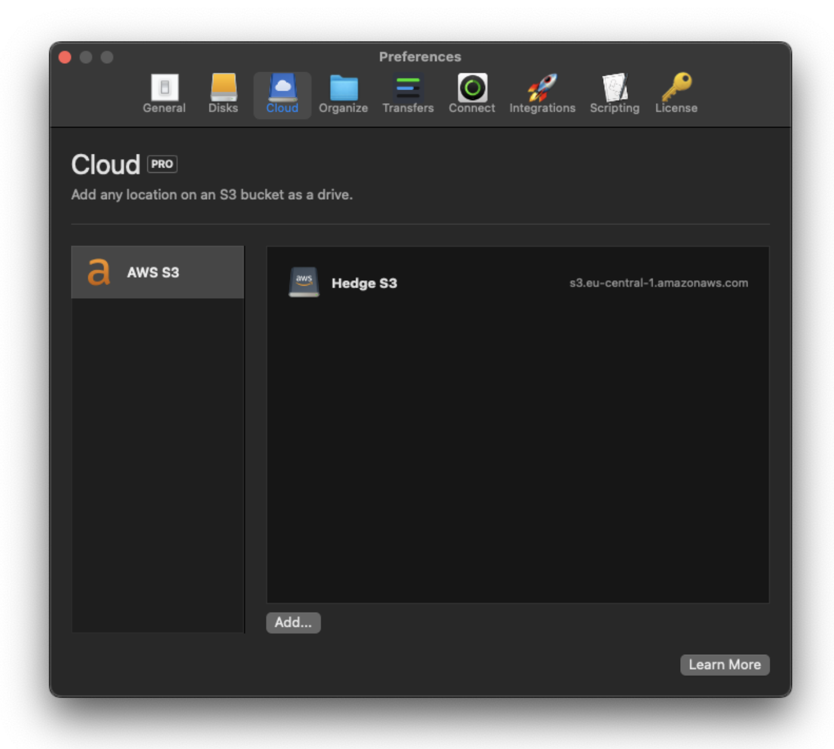Select the Hedge S3 drive entry
834x749 pixels.
coord(364,283)
